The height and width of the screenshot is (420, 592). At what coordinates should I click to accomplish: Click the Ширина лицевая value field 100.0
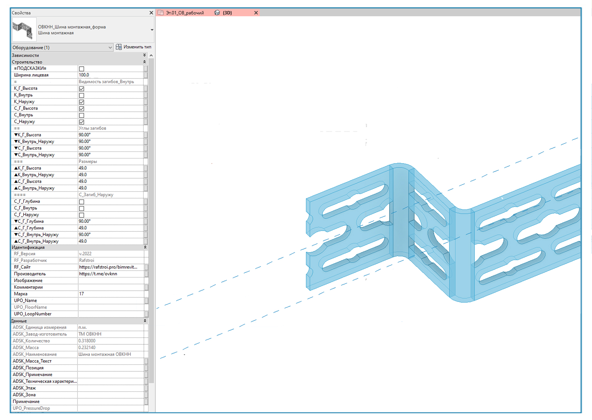pos(111,75)
